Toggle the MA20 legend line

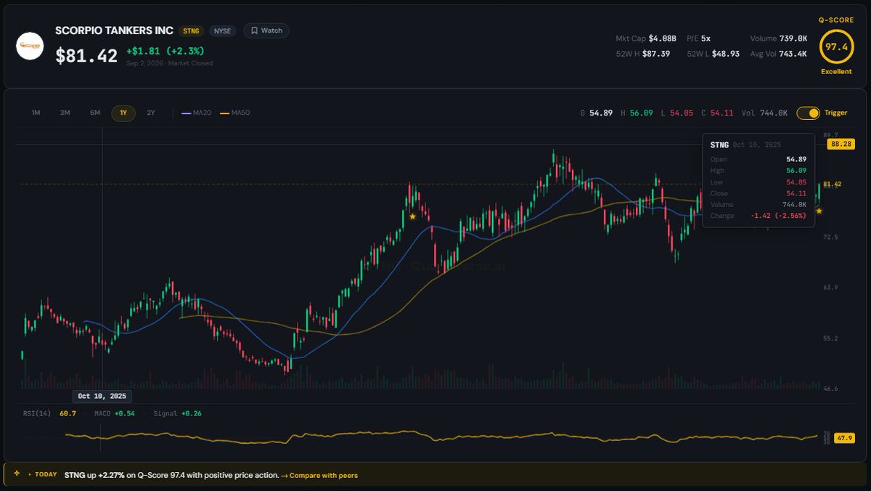[196, 113]
